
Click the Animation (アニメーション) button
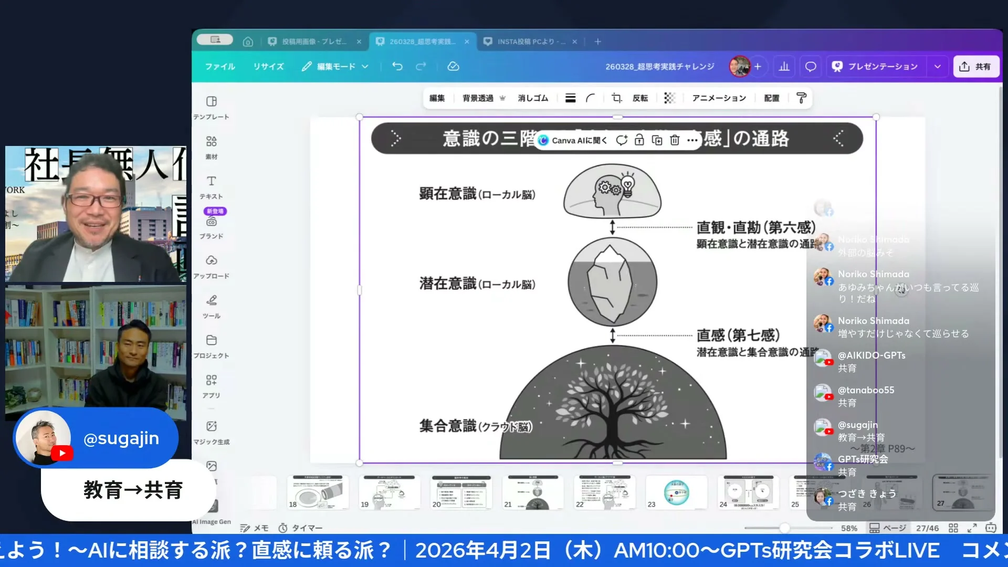click(719, 98)
